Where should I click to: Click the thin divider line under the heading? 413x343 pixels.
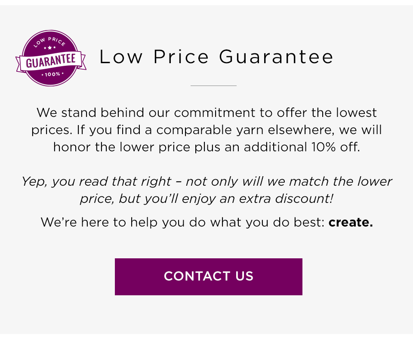[213, 86]
